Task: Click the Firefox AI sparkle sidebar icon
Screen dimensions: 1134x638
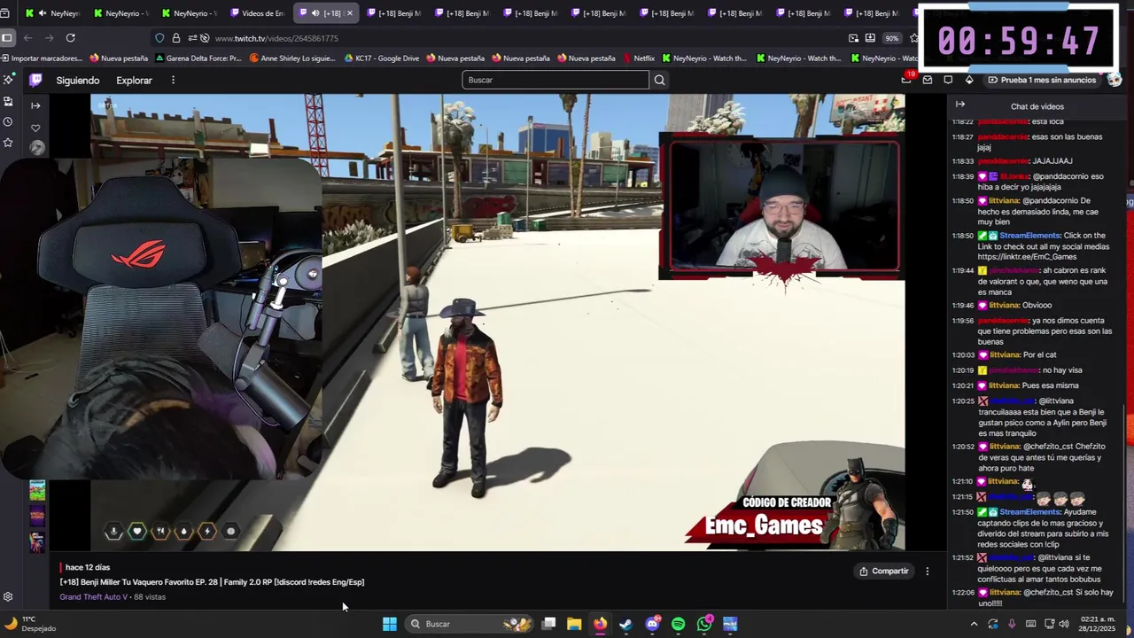Action: pyautogui.click(x=8, y=80)
